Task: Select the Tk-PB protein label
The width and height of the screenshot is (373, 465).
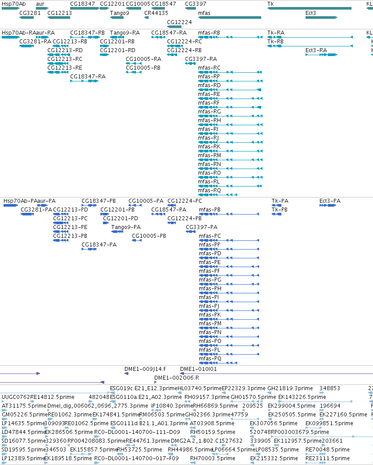Action: [280, 210]
